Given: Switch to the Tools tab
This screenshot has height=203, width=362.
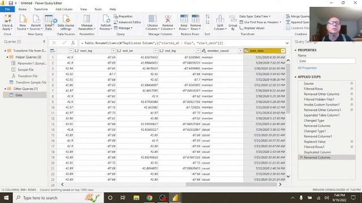Looking at the screenshot, I should point(98,9).
